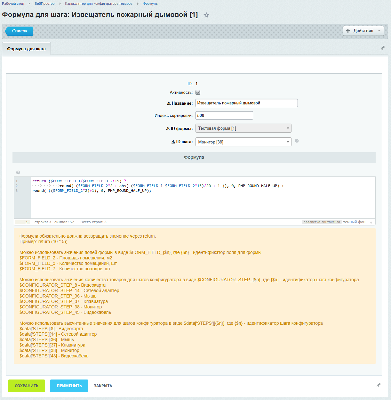Expand the Действия actions menu

pyautogui.click(x=363, y=31)
